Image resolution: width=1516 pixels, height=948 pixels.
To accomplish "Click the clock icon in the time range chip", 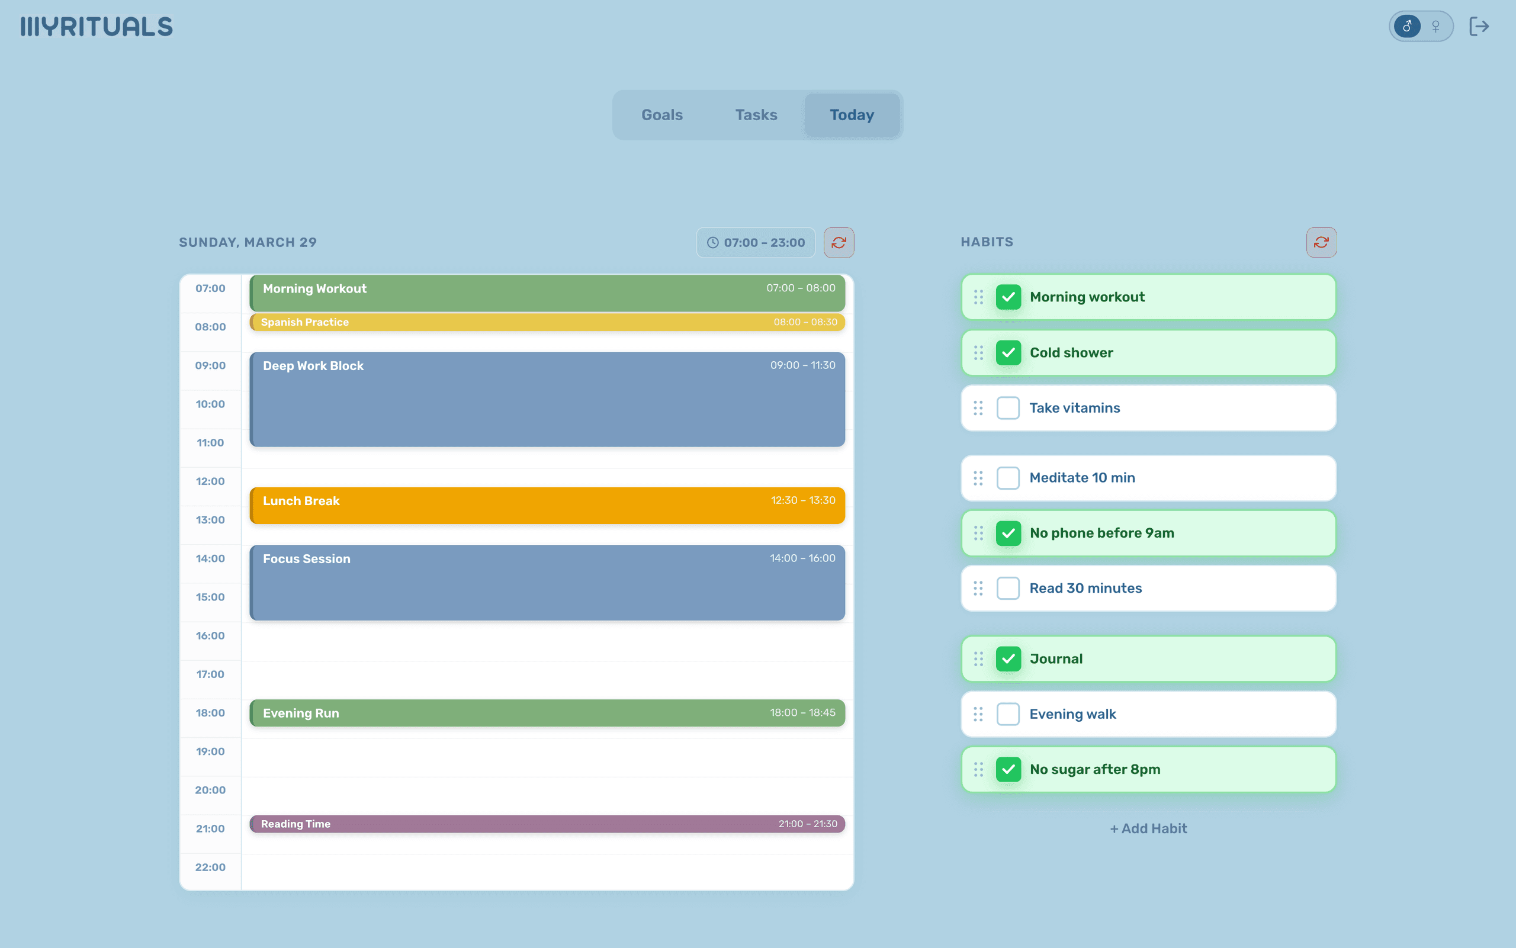I will coord(714,242).
